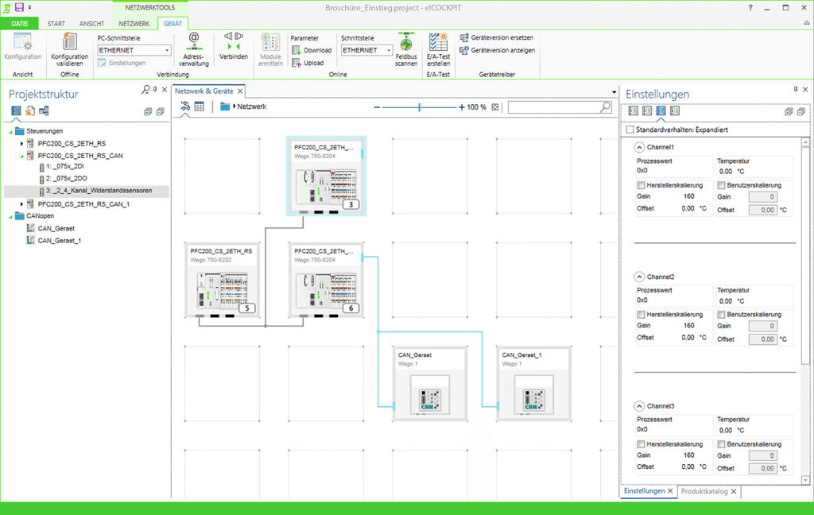
Task: Click E/A-Test erstellen icon
Action: 438,41
